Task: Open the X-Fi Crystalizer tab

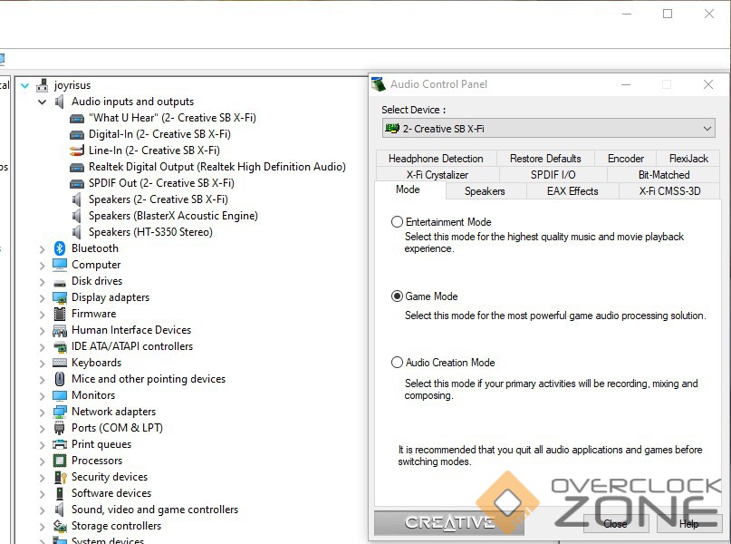Action: point(437,175)
